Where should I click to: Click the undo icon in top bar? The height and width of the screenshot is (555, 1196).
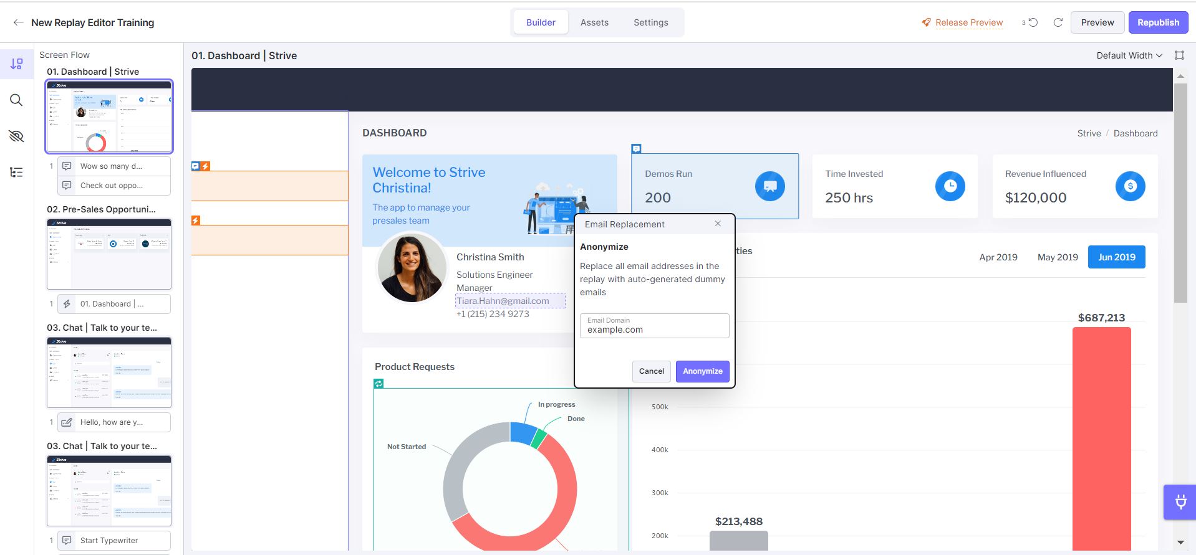(x=1033, y=22)
